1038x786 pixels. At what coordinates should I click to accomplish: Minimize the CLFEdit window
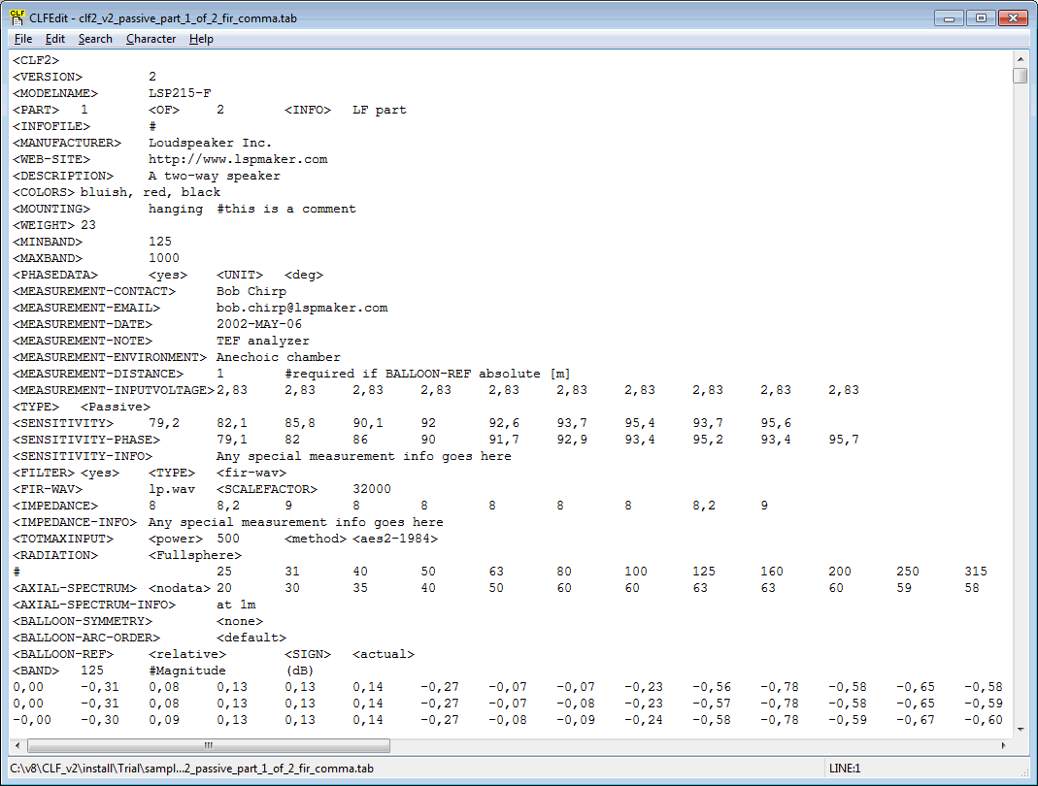[x=949, y=17]
